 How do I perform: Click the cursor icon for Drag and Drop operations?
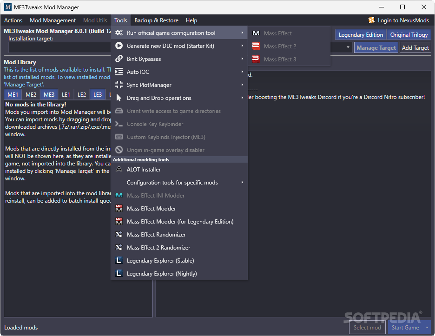pyautogui.click(x=119, y=98)
